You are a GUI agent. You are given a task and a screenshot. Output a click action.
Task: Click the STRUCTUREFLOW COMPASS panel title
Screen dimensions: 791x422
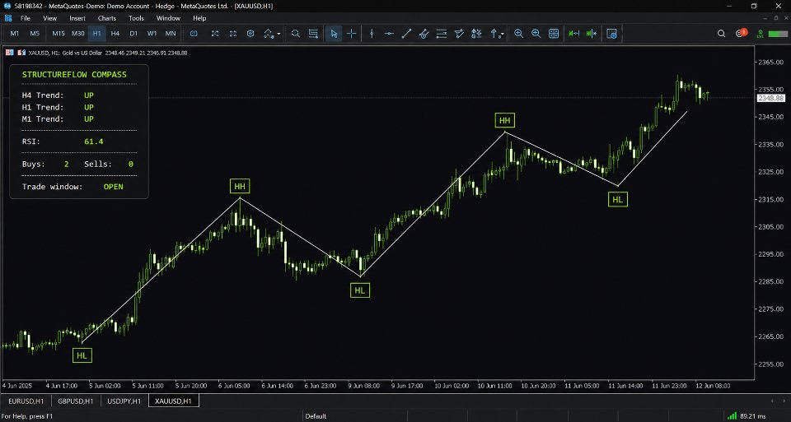coord(74,75)
